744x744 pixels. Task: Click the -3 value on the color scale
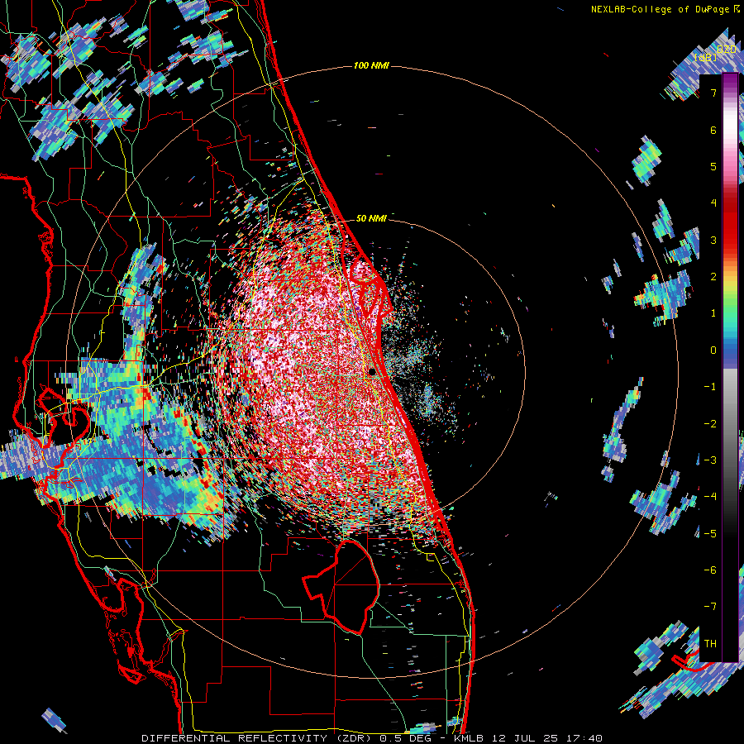[x=710, y=460]
